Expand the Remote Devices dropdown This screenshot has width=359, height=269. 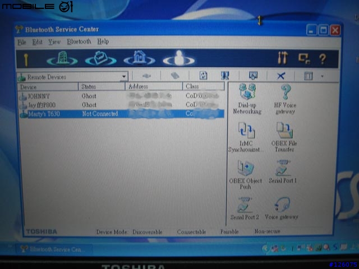point(124,76)
